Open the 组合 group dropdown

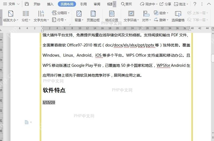[x=161, y=13]
